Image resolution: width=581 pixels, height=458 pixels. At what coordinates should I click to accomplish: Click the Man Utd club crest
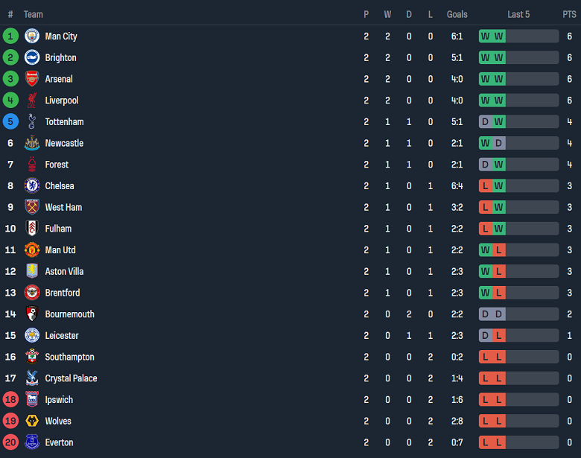[32, 250]
